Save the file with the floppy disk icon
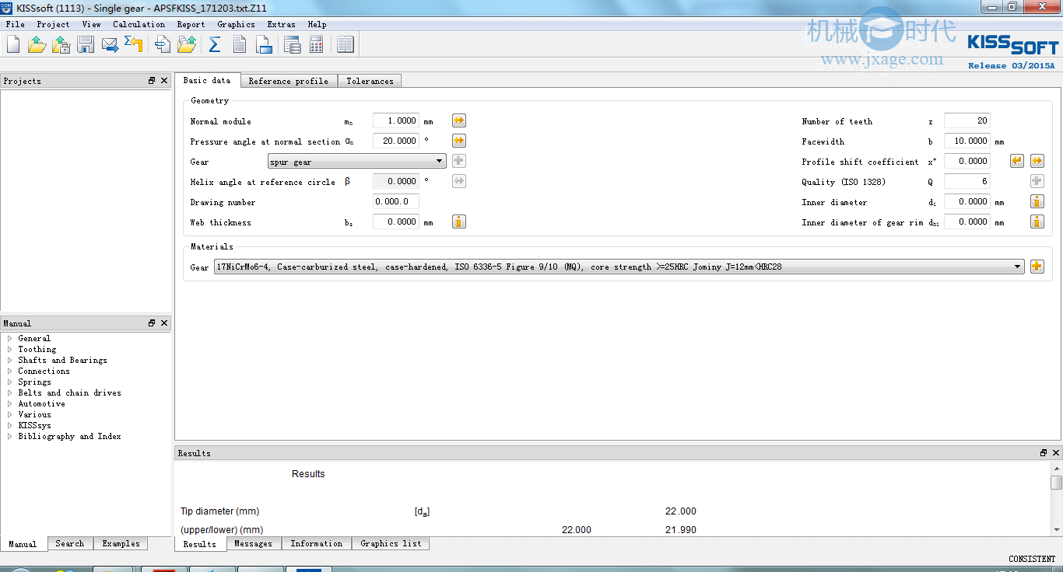The image size is (1063, 572). (86, 44)
